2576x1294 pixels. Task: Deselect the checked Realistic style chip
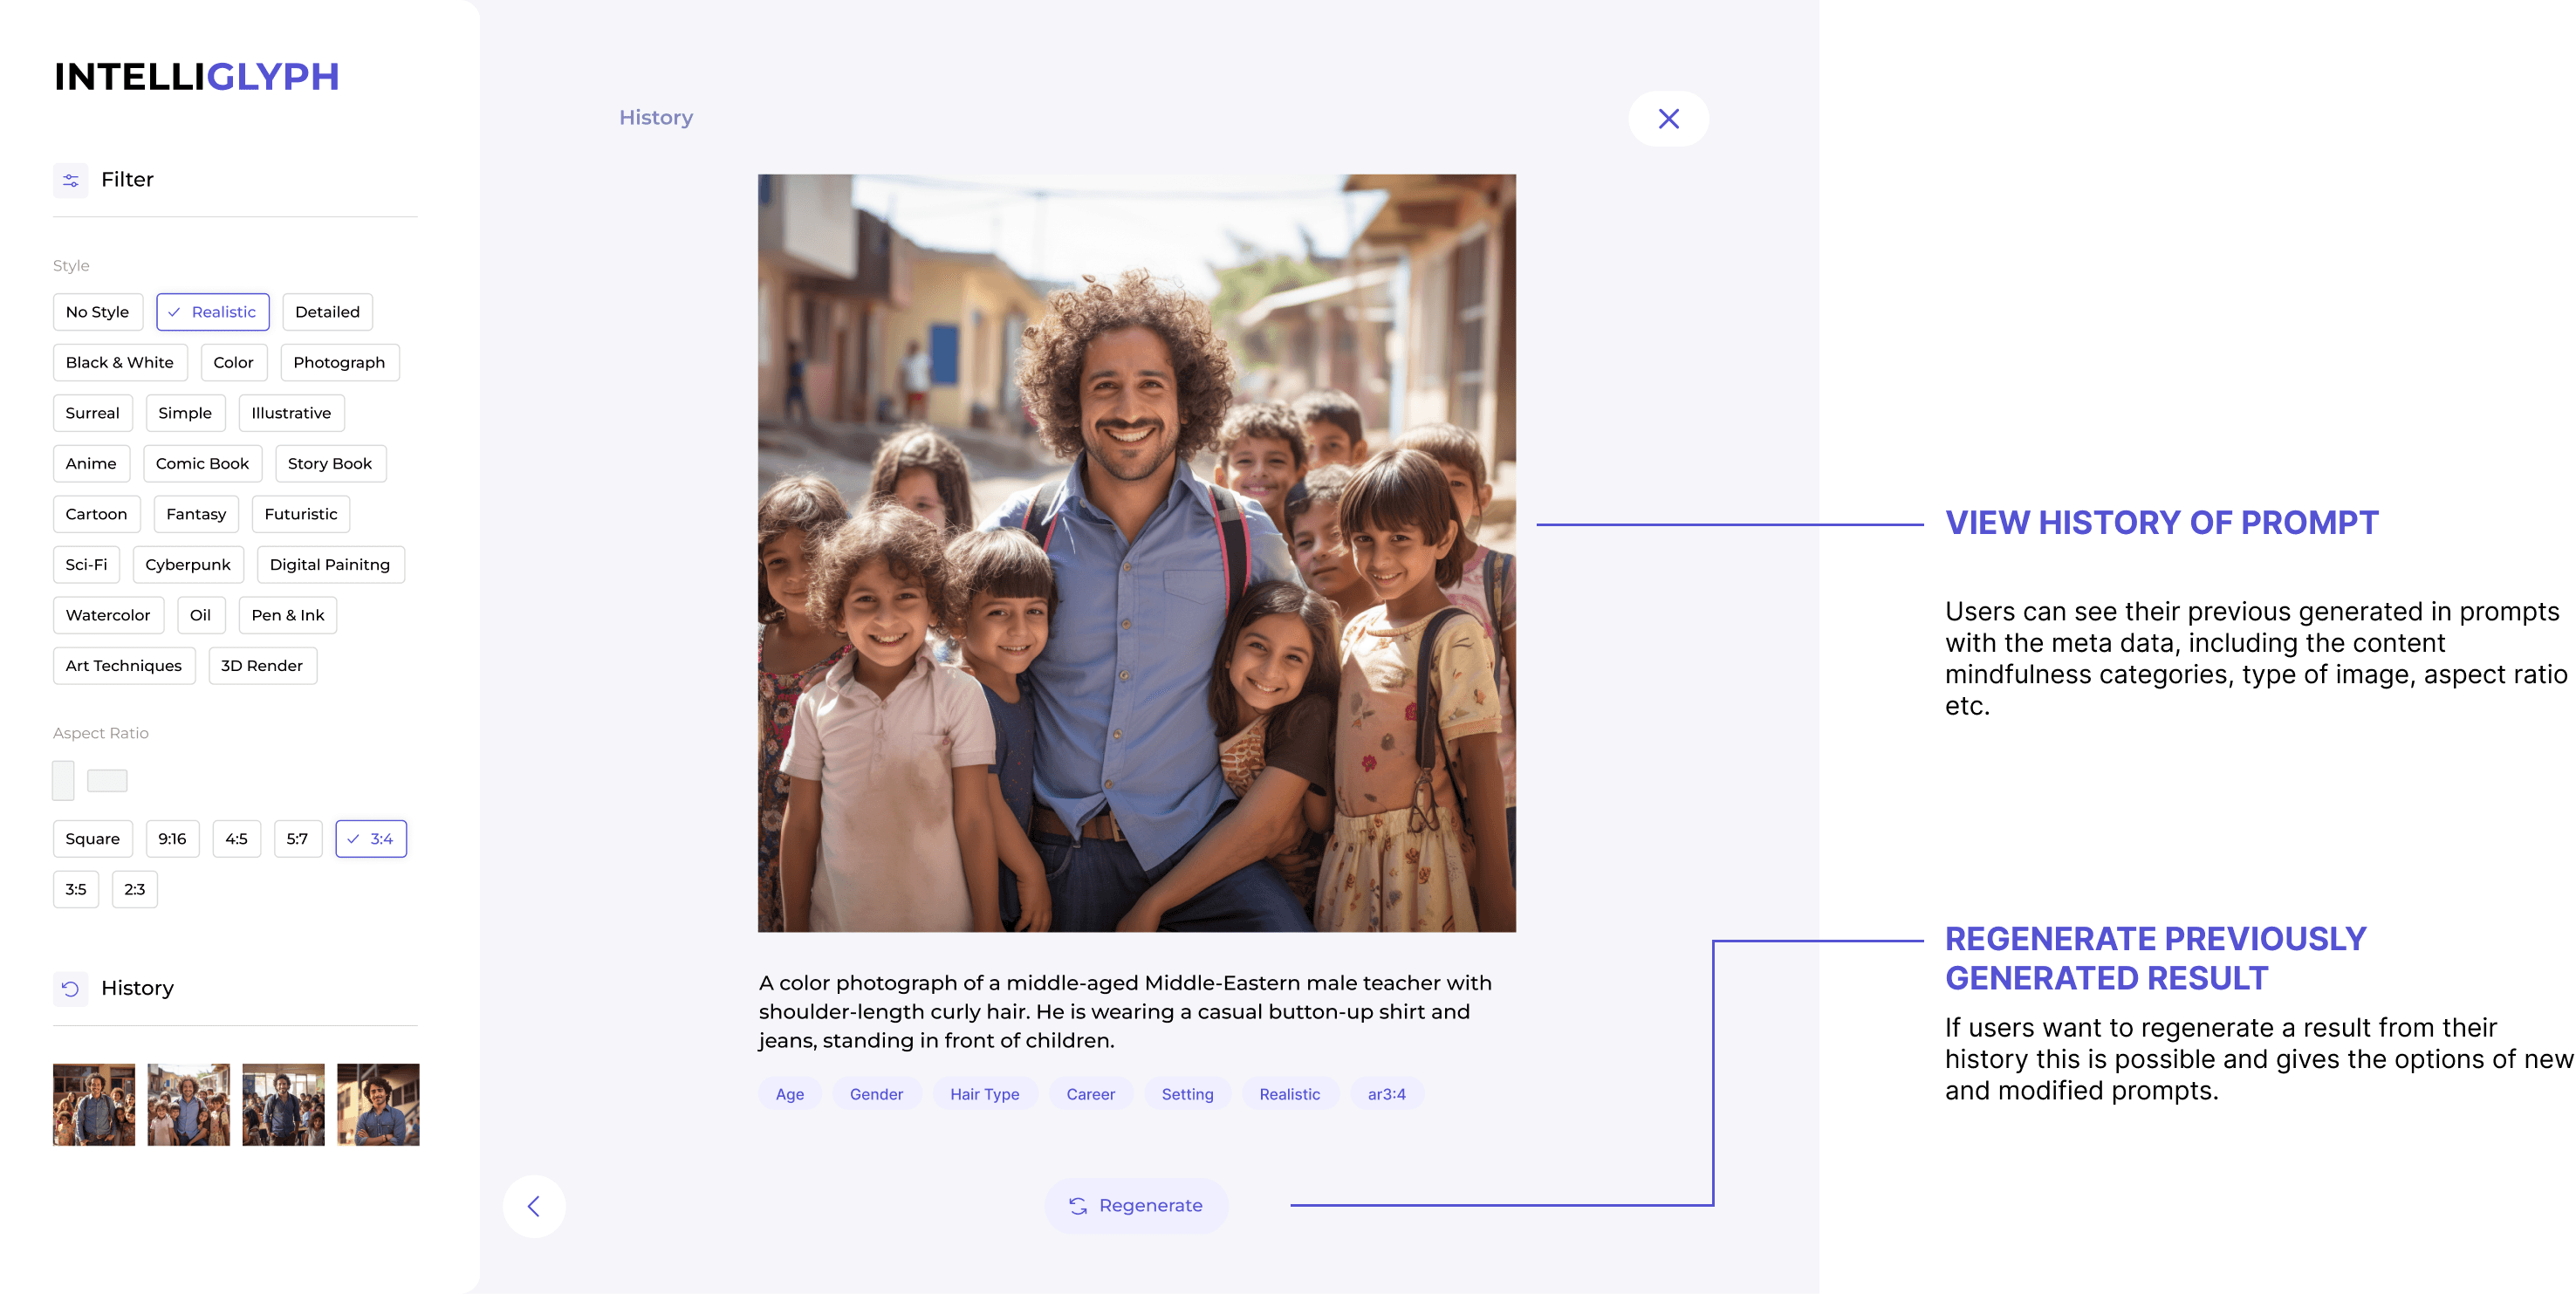tap(212, 312)
